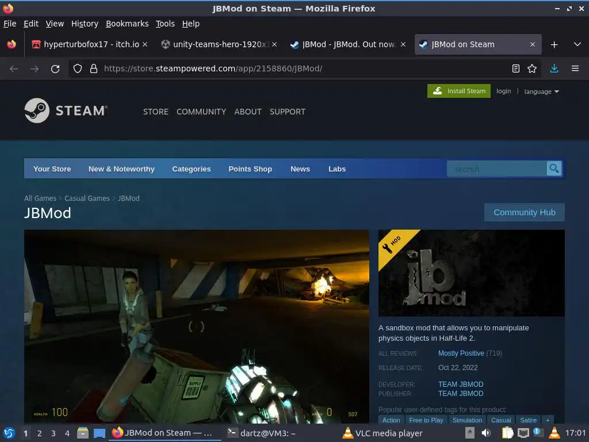Click TEAM JBMOD developer link
This screenshot has height=442, width=589.
(x=461, y=384)
